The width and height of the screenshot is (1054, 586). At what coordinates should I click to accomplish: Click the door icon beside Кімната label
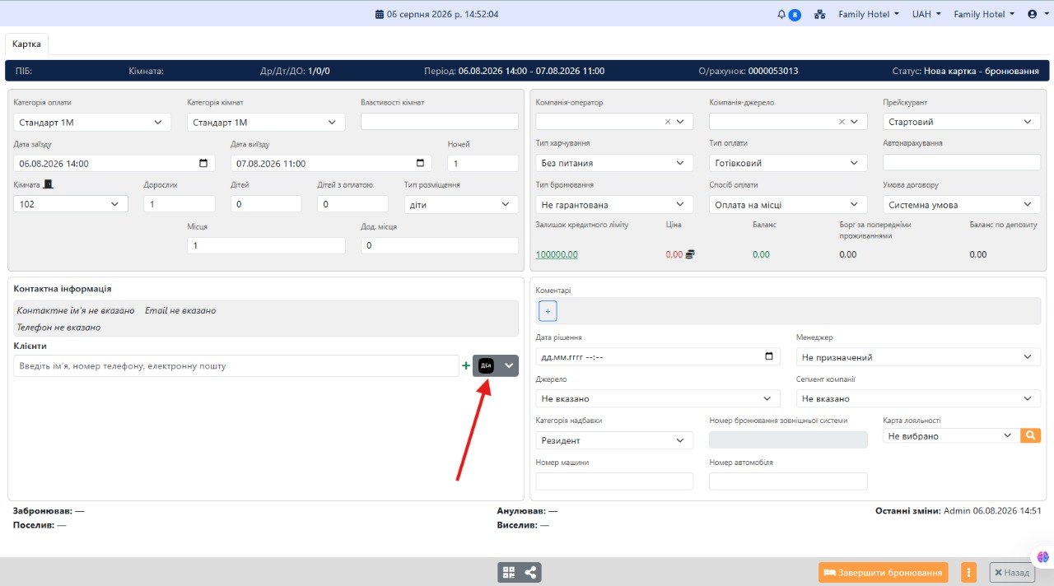pyautogui.click(x=48, y=184)
